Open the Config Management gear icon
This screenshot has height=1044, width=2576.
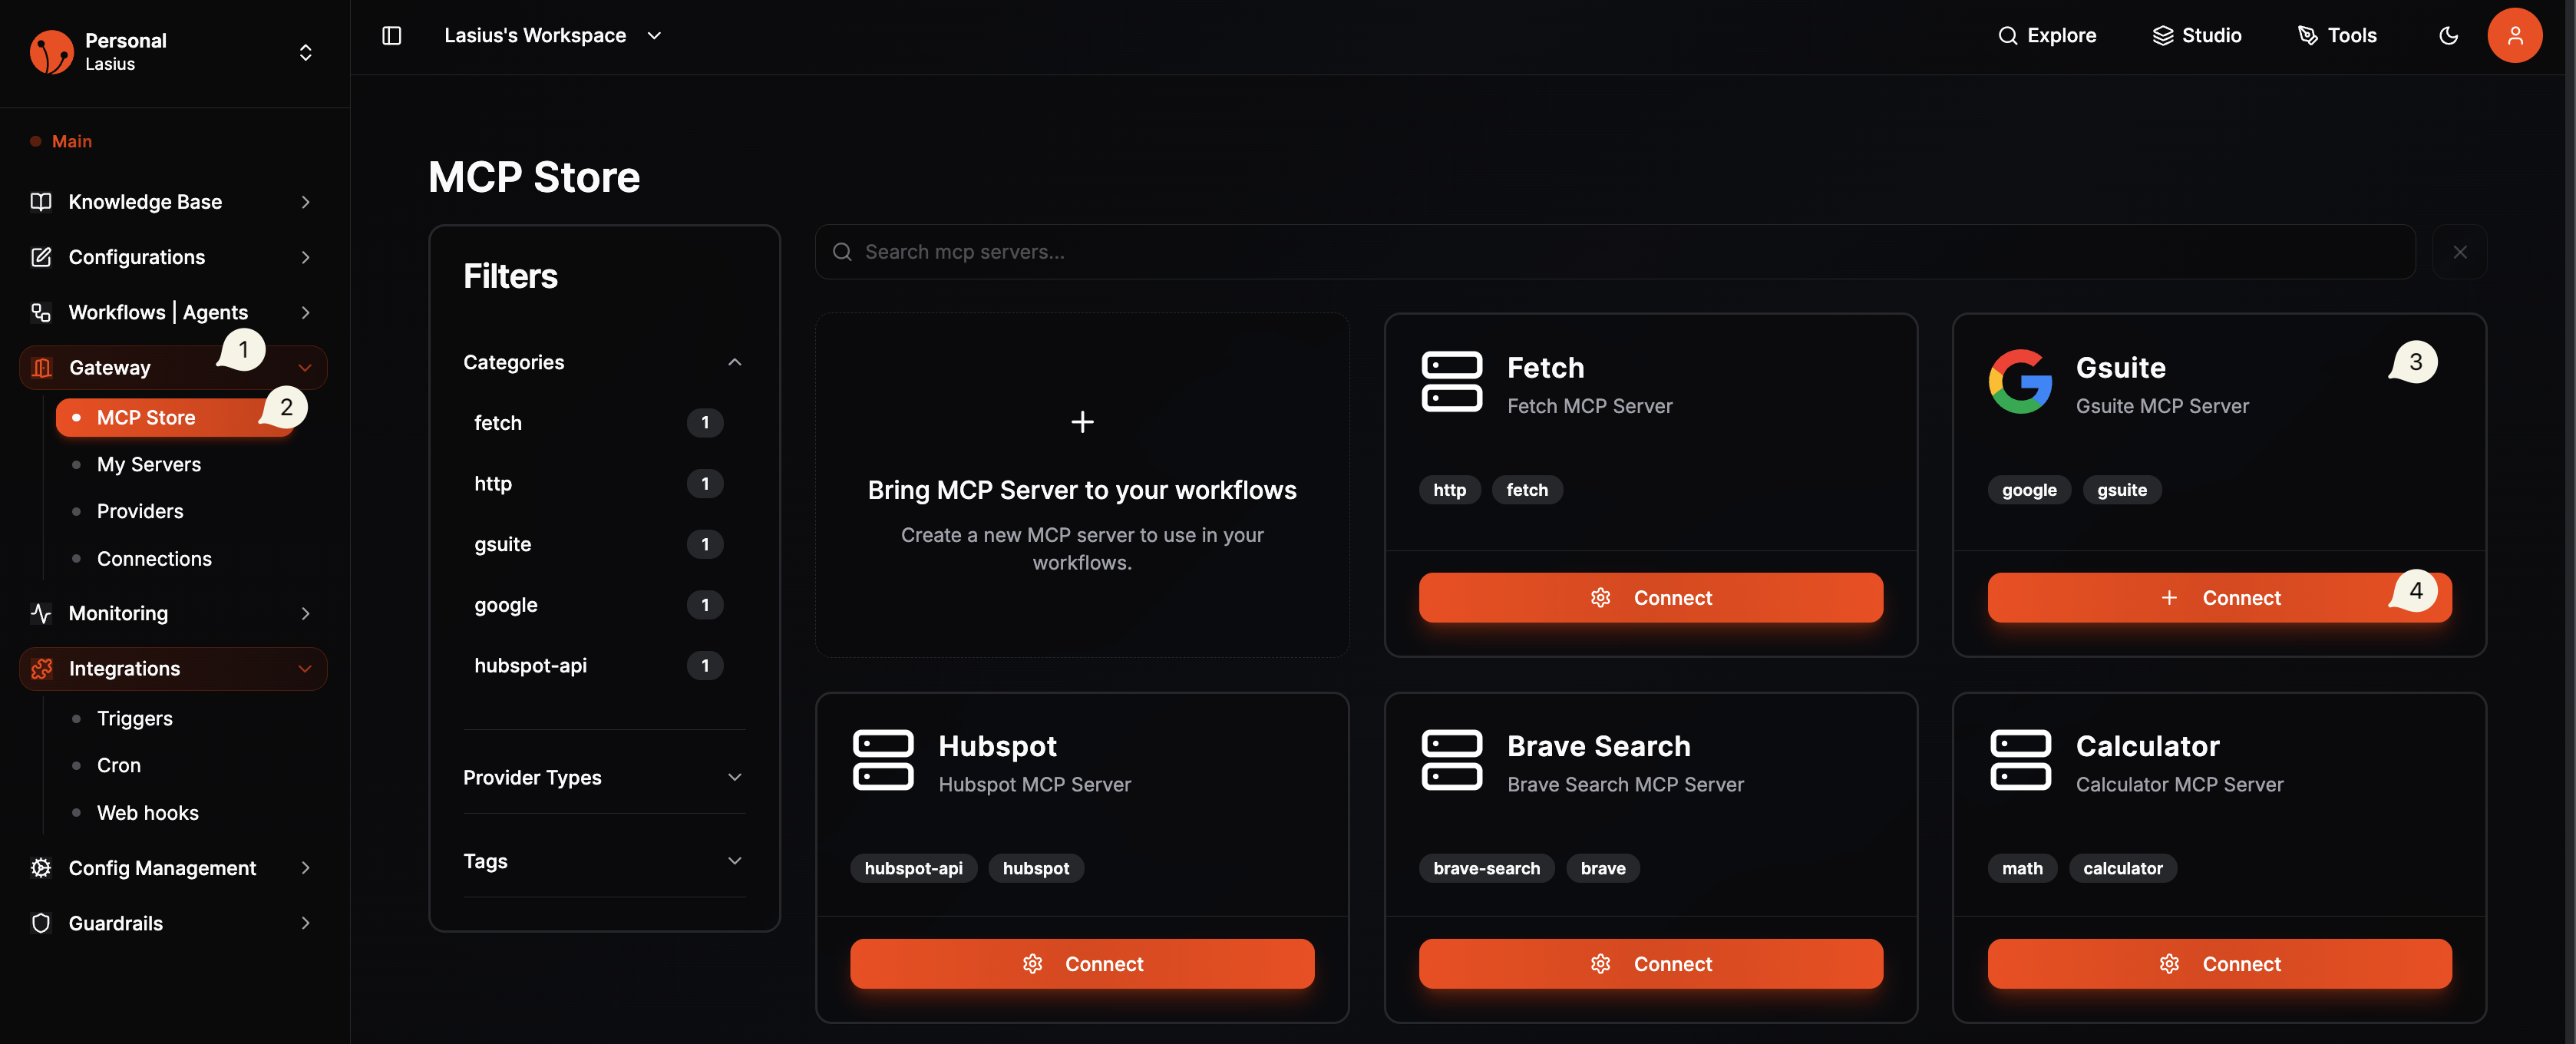41,868
